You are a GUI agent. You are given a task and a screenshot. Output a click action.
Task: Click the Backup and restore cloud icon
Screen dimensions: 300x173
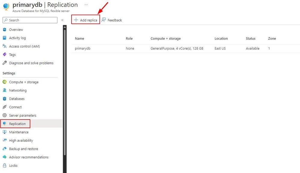[x=5, y=149]
